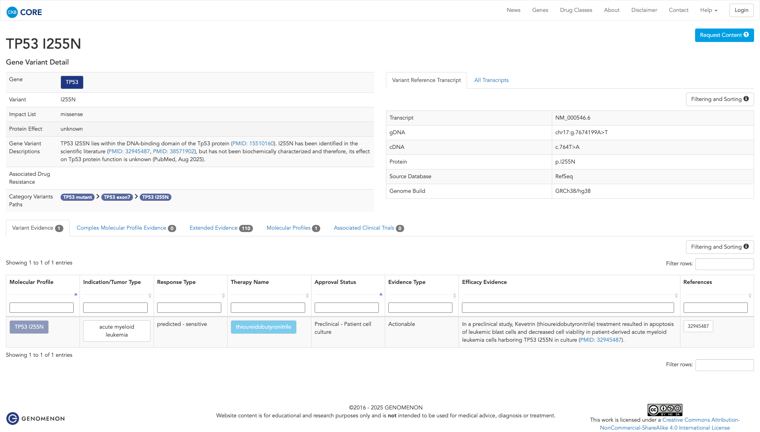
Task: Click the 'chr17:g.7674199A>T' gDNA value
Action: click(x=581, y=133)
